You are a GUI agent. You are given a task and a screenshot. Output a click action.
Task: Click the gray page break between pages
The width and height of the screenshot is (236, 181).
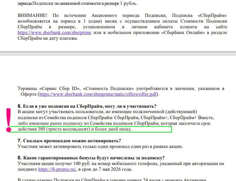click(118, 54)
